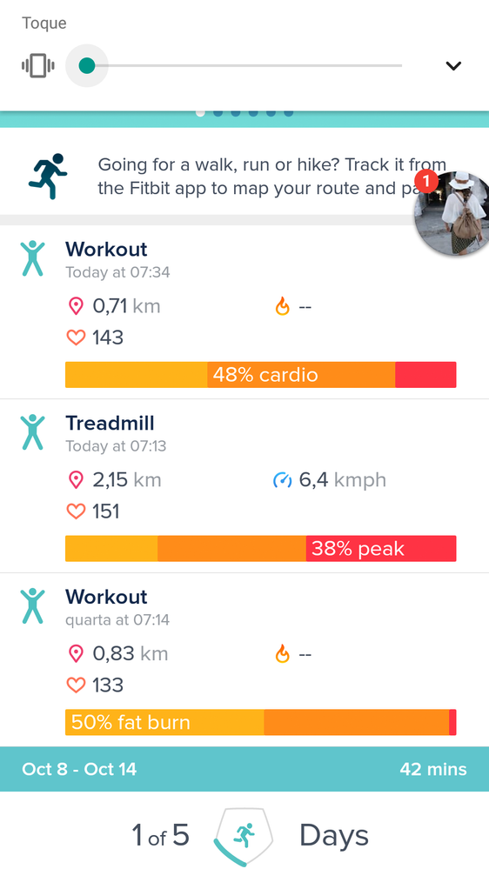Click the flame calories icon in Today's Workout
The height and width of the screenshot is (869, 489).
283,306
